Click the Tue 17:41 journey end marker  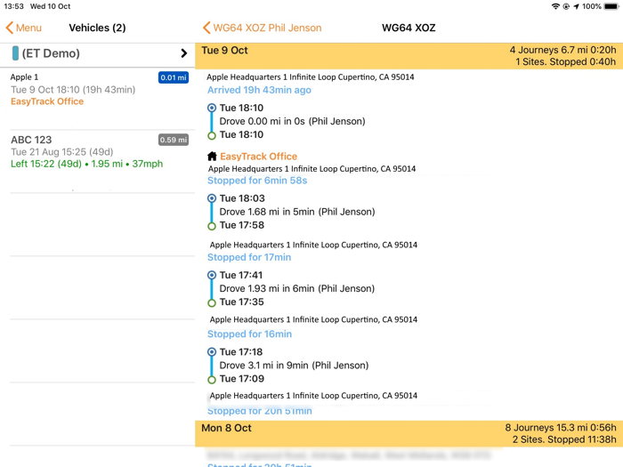point(212,275)
